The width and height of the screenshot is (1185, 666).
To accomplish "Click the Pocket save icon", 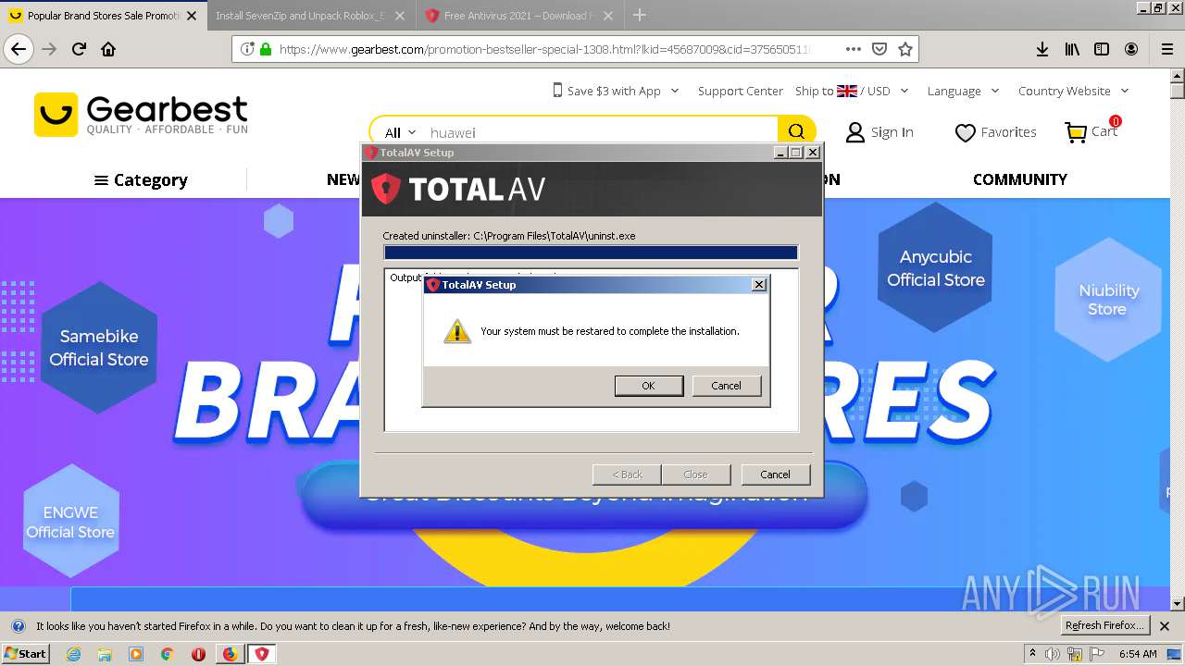I will coord(879,49).
